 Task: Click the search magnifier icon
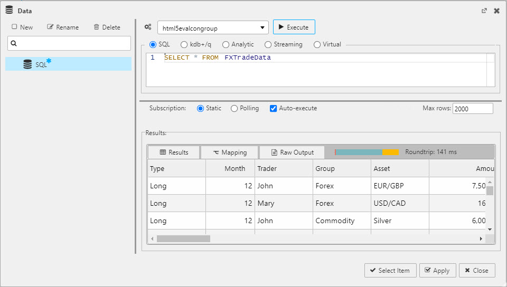coord(14,43)
